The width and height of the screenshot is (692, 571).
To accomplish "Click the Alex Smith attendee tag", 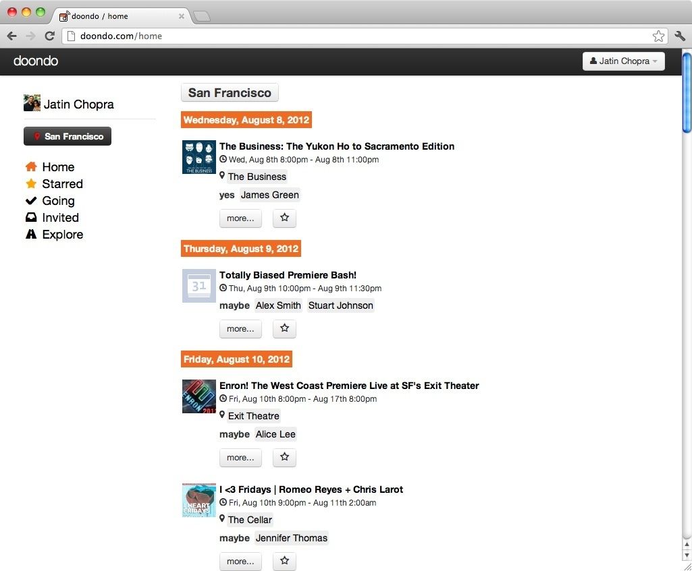I will (x=278, y=305).
